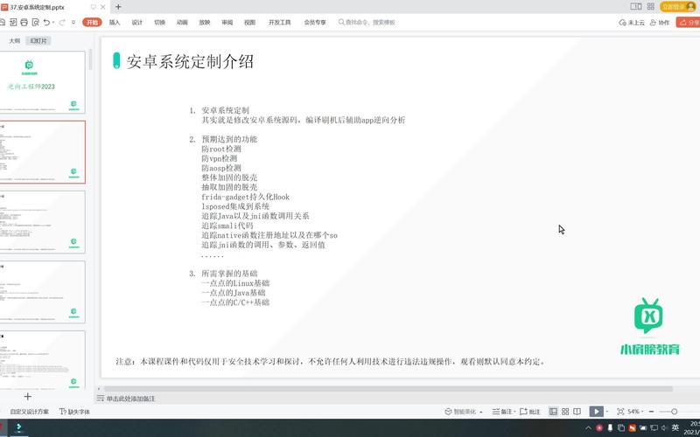
Task: Open the 开始 ribbon tab
Action: [x=92, y=23]
